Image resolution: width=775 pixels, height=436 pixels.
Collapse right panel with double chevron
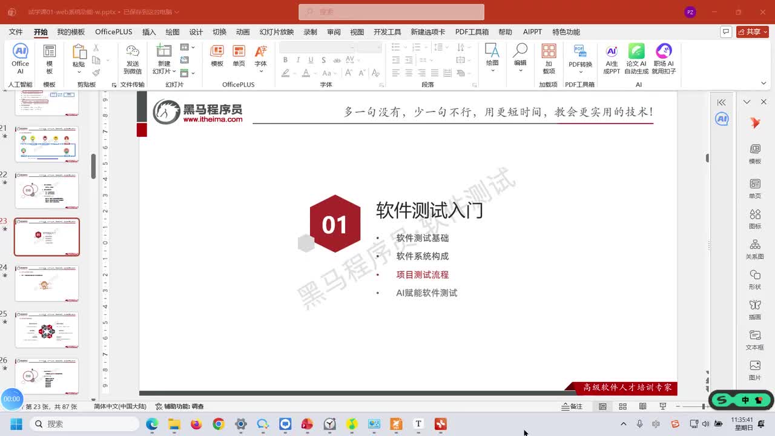pos(721,102)
